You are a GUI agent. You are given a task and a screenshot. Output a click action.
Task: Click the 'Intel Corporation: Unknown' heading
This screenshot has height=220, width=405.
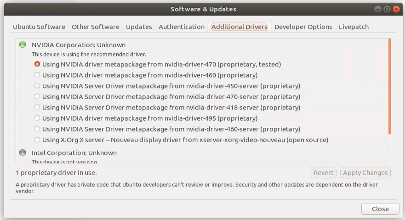coord(74,153)
